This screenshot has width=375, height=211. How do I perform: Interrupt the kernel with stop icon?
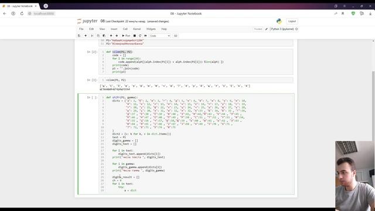tap(135, 36)
